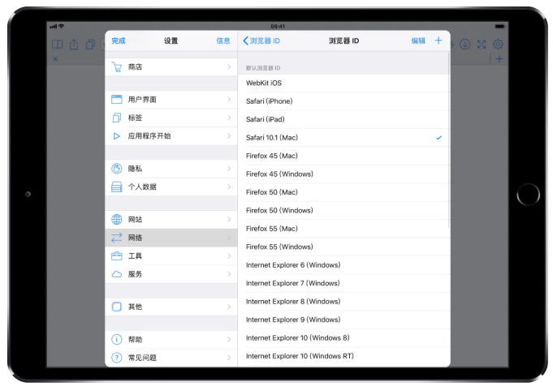Expand the 帮助 row chevron
The width and height of the screenshot is (553, 386).
229,340
